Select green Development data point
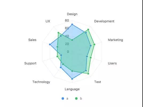143x107 pixels. pyautogui.click(x=88, y=30)
